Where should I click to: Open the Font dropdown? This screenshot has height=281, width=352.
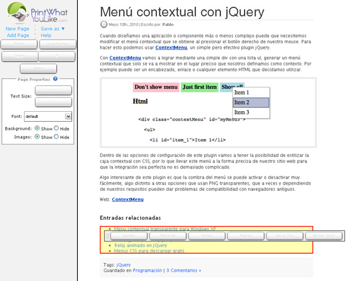[48, 116]
